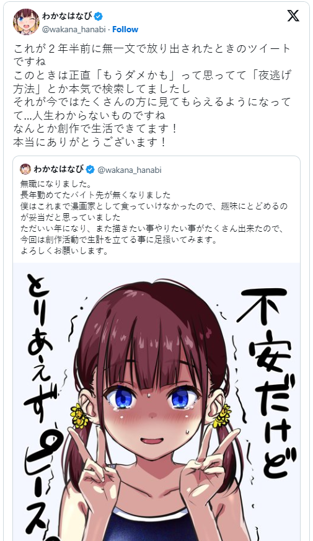This screenshot has width=313, height=541.
Task: Click quoted line よろしくお願いします。
Action: coord(64,251)
